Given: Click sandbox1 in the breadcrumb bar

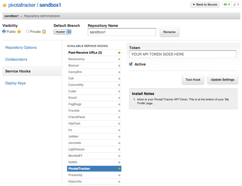Looking at the screenshot, I should click(11, 16).
